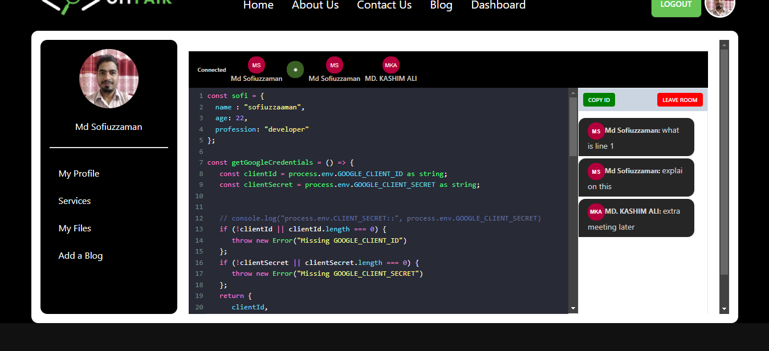Select My Profile in the sidebar
The image size is (769, 351).
(79, 174)
